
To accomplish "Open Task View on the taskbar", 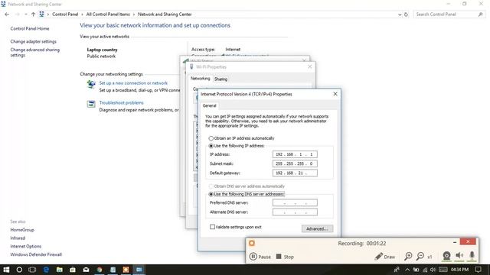I will [x=32, y=270].
